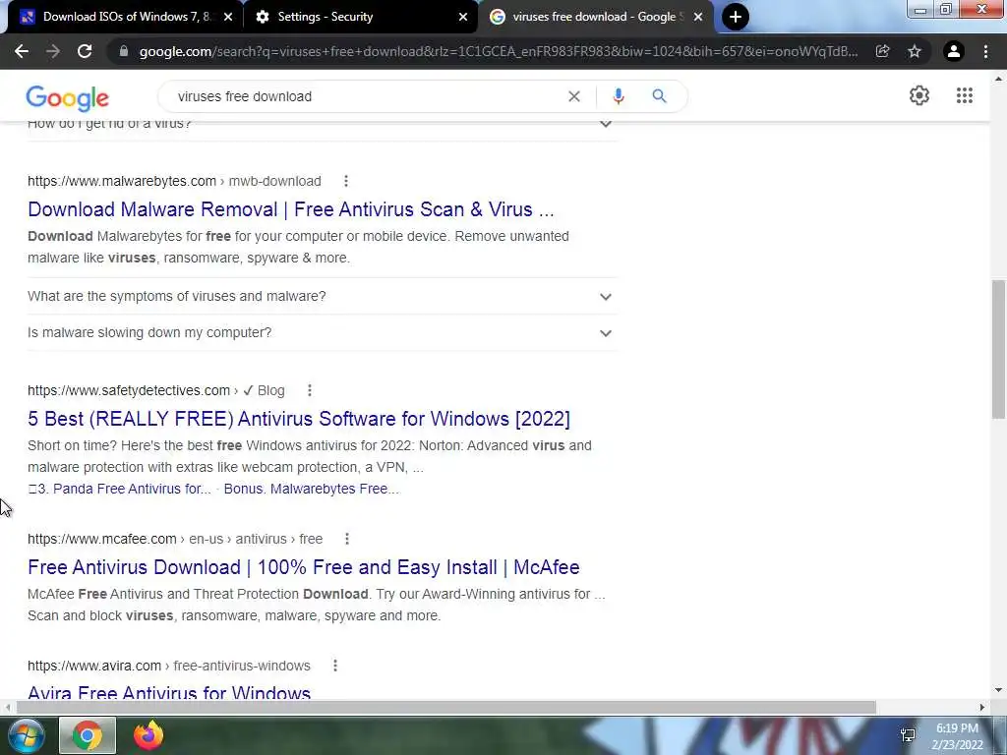The width and height of the screenshot is (1007, 755).
Task: Click the horizontal scrollbar thumb
Action: 445,707
